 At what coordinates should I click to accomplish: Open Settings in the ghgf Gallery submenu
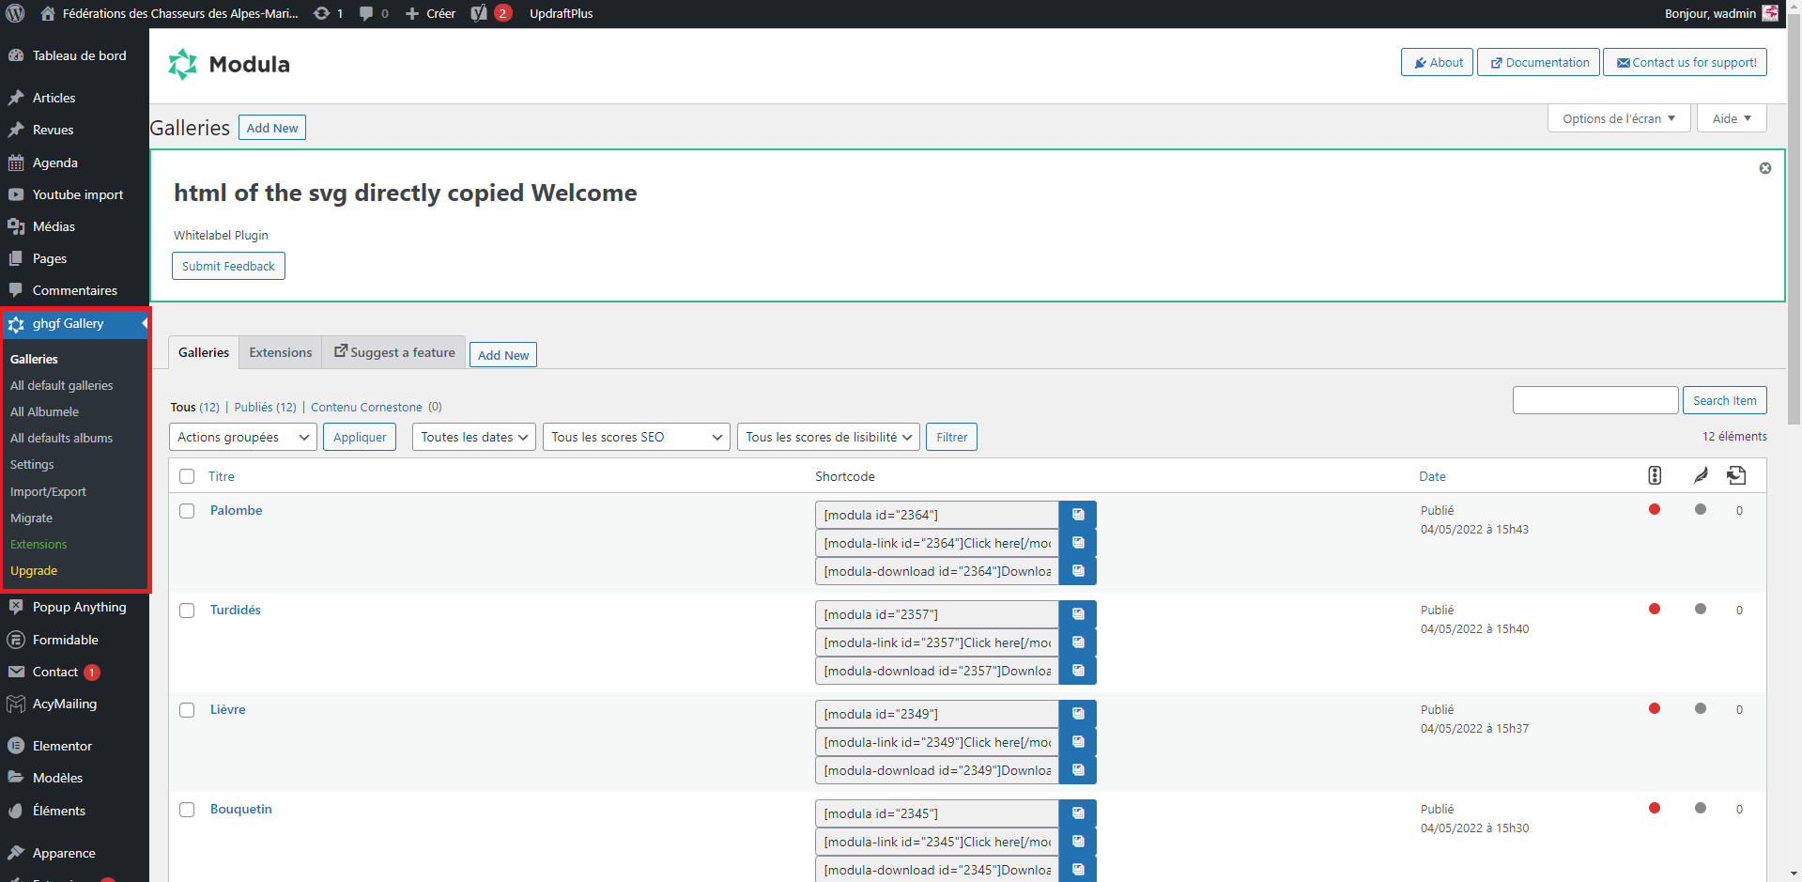[x=32, y=464]
